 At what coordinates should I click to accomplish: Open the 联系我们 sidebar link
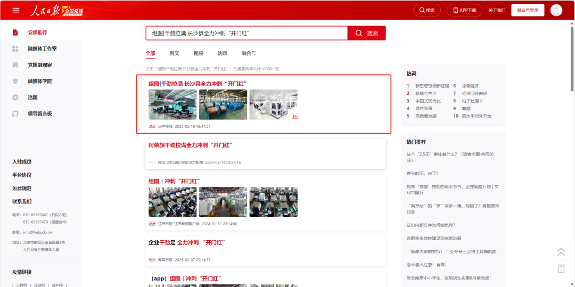[x=22, y=201]
